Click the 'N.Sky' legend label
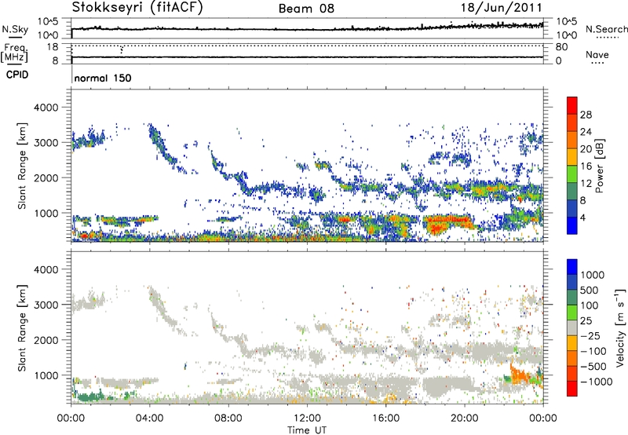This screenshot has height=435, width=628. [x=15, y=29]
